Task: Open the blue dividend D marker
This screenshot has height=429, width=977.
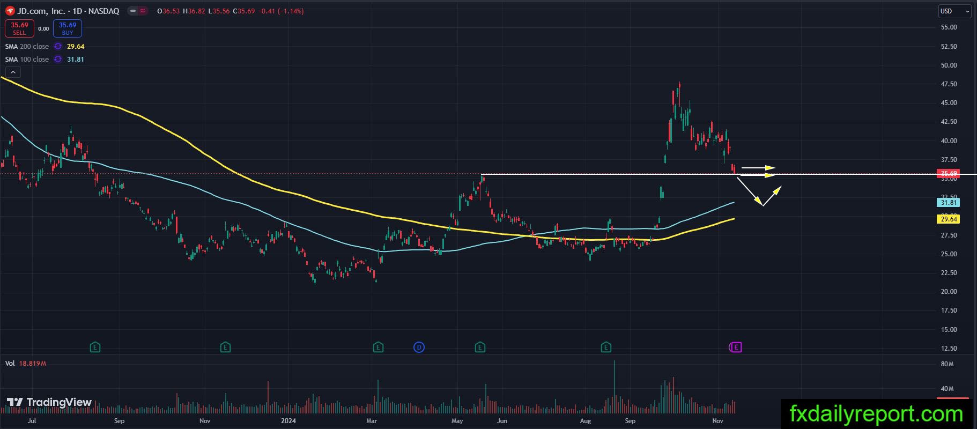Action: 419,347
